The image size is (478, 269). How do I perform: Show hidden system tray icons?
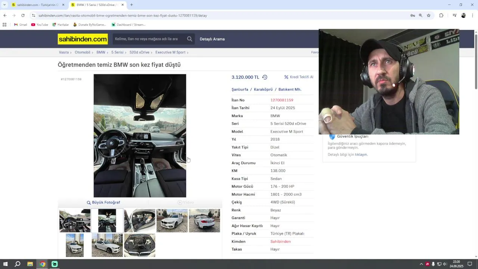click(x=421, y=264)
